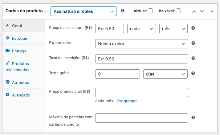220x135 pixels.
Task: Click help icon beside Teste grátis row
Action: [x=193, y=73]
